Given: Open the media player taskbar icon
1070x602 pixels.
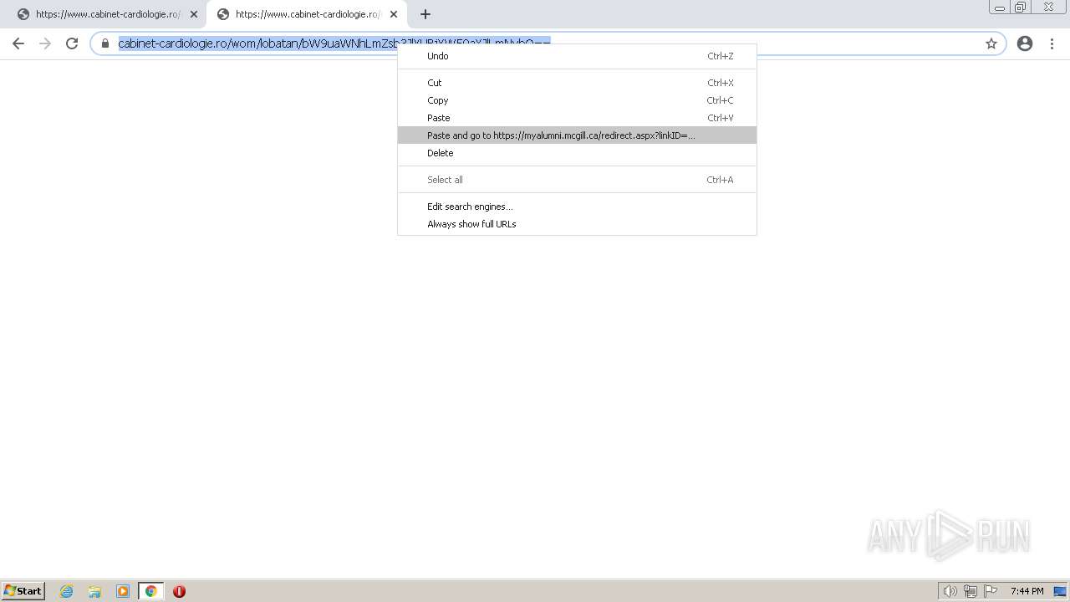Looking at the screenshot, I should (123, 591).
